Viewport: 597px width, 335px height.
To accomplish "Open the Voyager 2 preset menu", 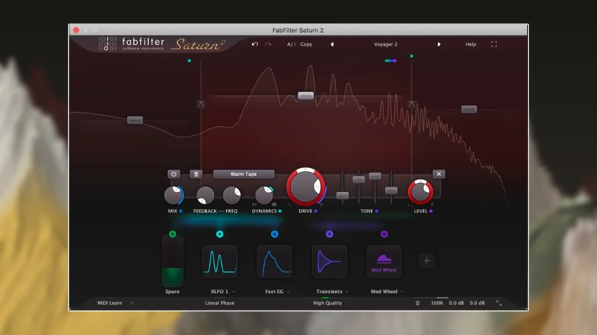I will pyautogui.click(x=385, y=44).
